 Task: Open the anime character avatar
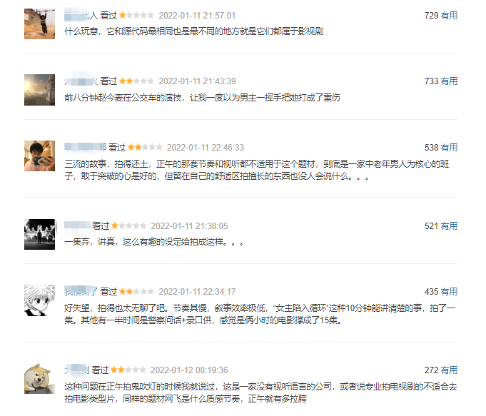click(39, 300)
